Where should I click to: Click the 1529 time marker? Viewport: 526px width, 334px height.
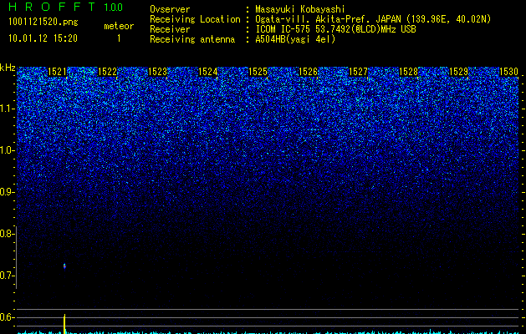coord(458,71)
